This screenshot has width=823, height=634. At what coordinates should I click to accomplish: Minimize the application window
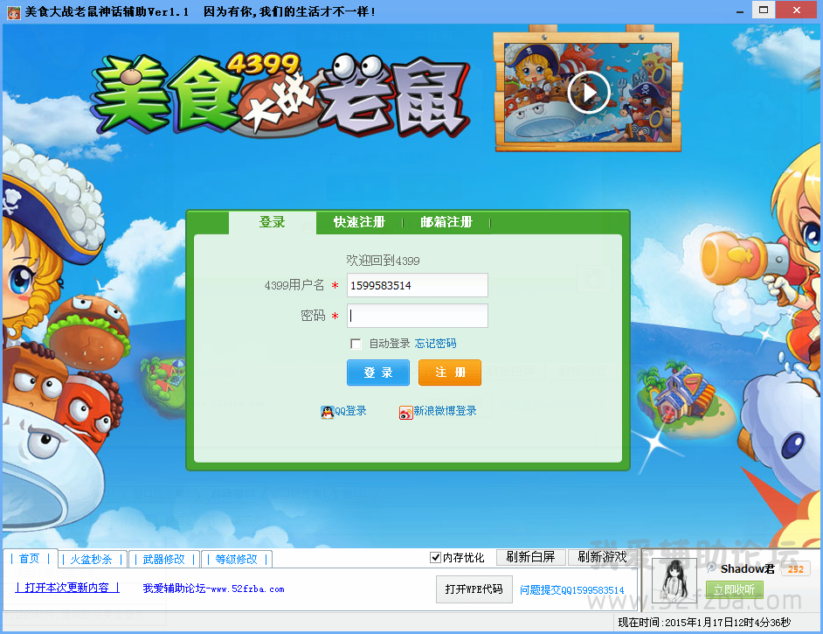coord(739,10)
